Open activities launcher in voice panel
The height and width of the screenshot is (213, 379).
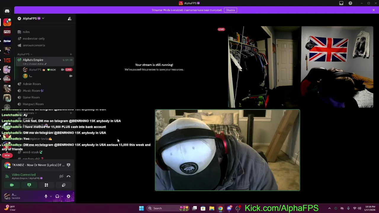[x=46, y=185]
